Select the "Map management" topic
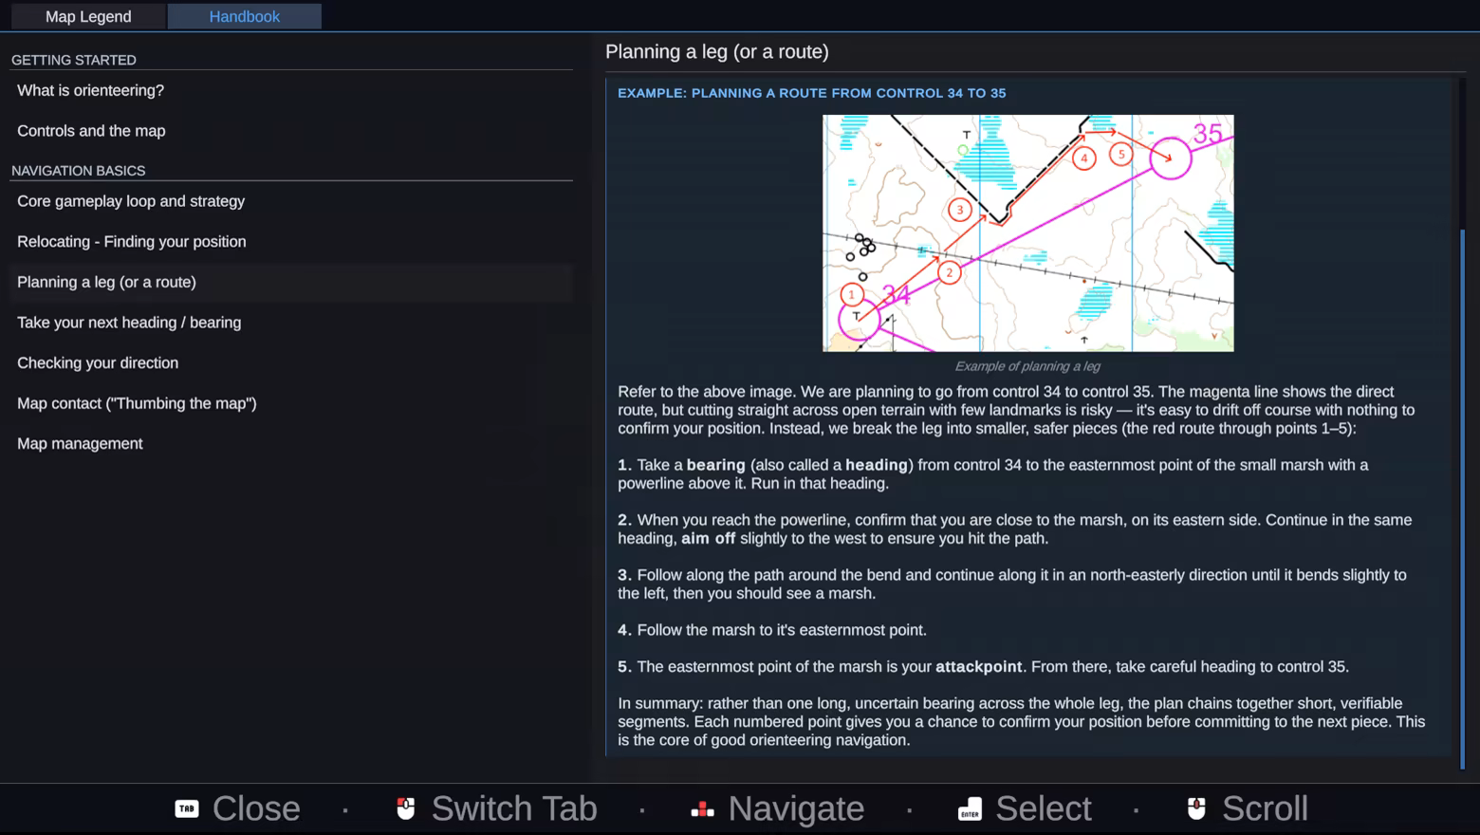1480x835 pixels. pos(80,444)
